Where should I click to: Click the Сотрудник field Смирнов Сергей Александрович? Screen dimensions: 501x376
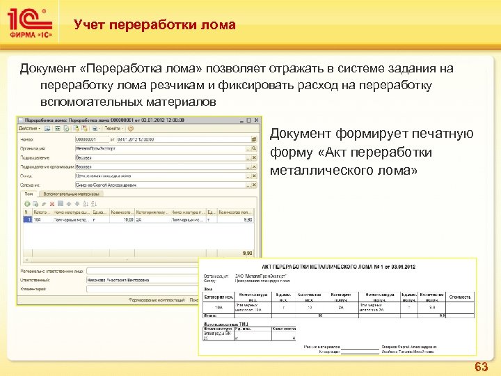(x=161, y=185)
